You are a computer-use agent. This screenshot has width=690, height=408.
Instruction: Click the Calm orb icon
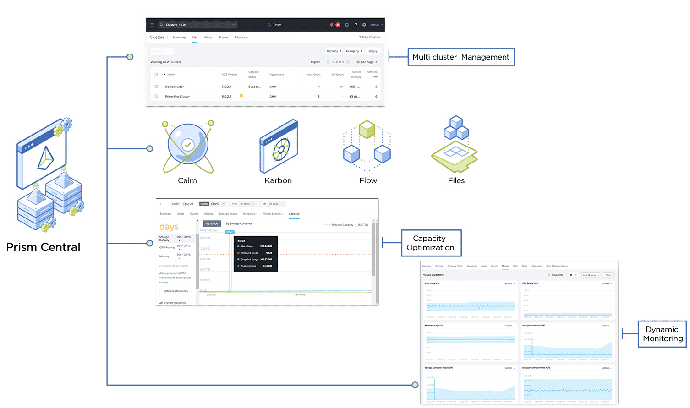tap(188, 147)
